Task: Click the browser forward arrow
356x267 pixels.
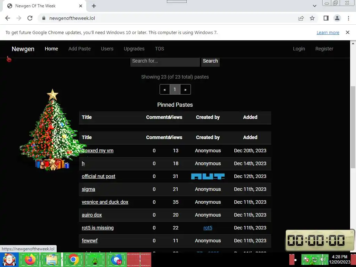Action: point(19,18)
